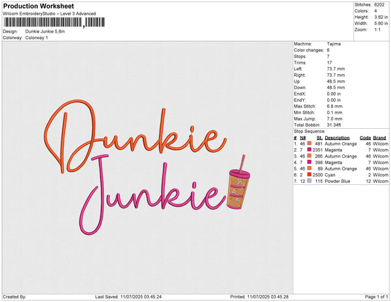The width and height of the screenshot is (391, 302).
Task: Click the magenta 'Junkie' embroidered lettering
Action: 152,195
